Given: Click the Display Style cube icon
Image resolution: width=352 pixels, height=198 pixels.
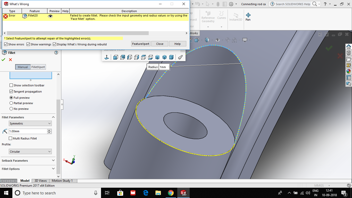Looking at the screenshot, I should (207, 40).
